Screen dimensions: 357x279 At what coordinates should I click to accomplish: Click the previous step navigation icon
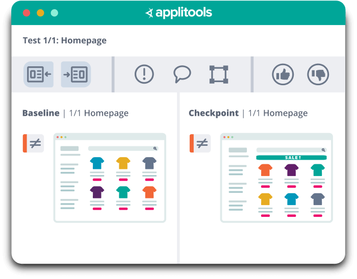point(38,74)
